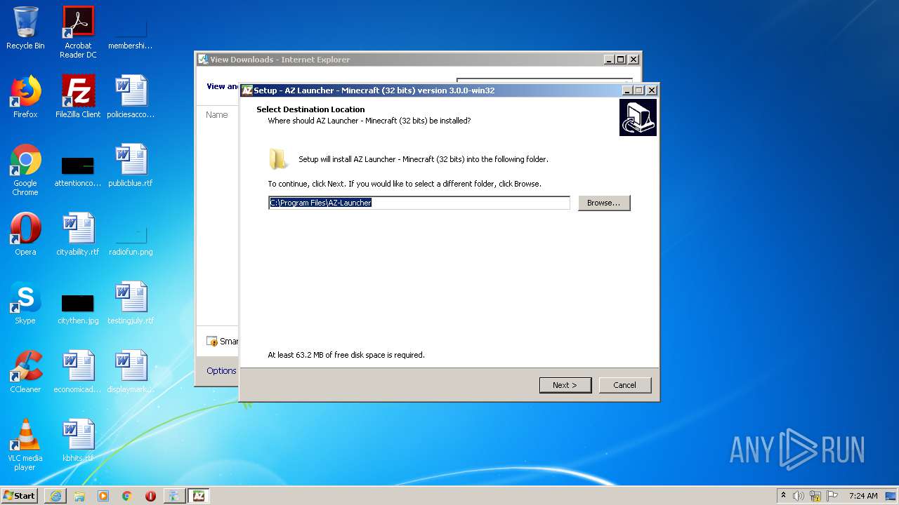Click the setup wizard installer icon
Screen dimensions: 899x505
(x=638, y=117)
